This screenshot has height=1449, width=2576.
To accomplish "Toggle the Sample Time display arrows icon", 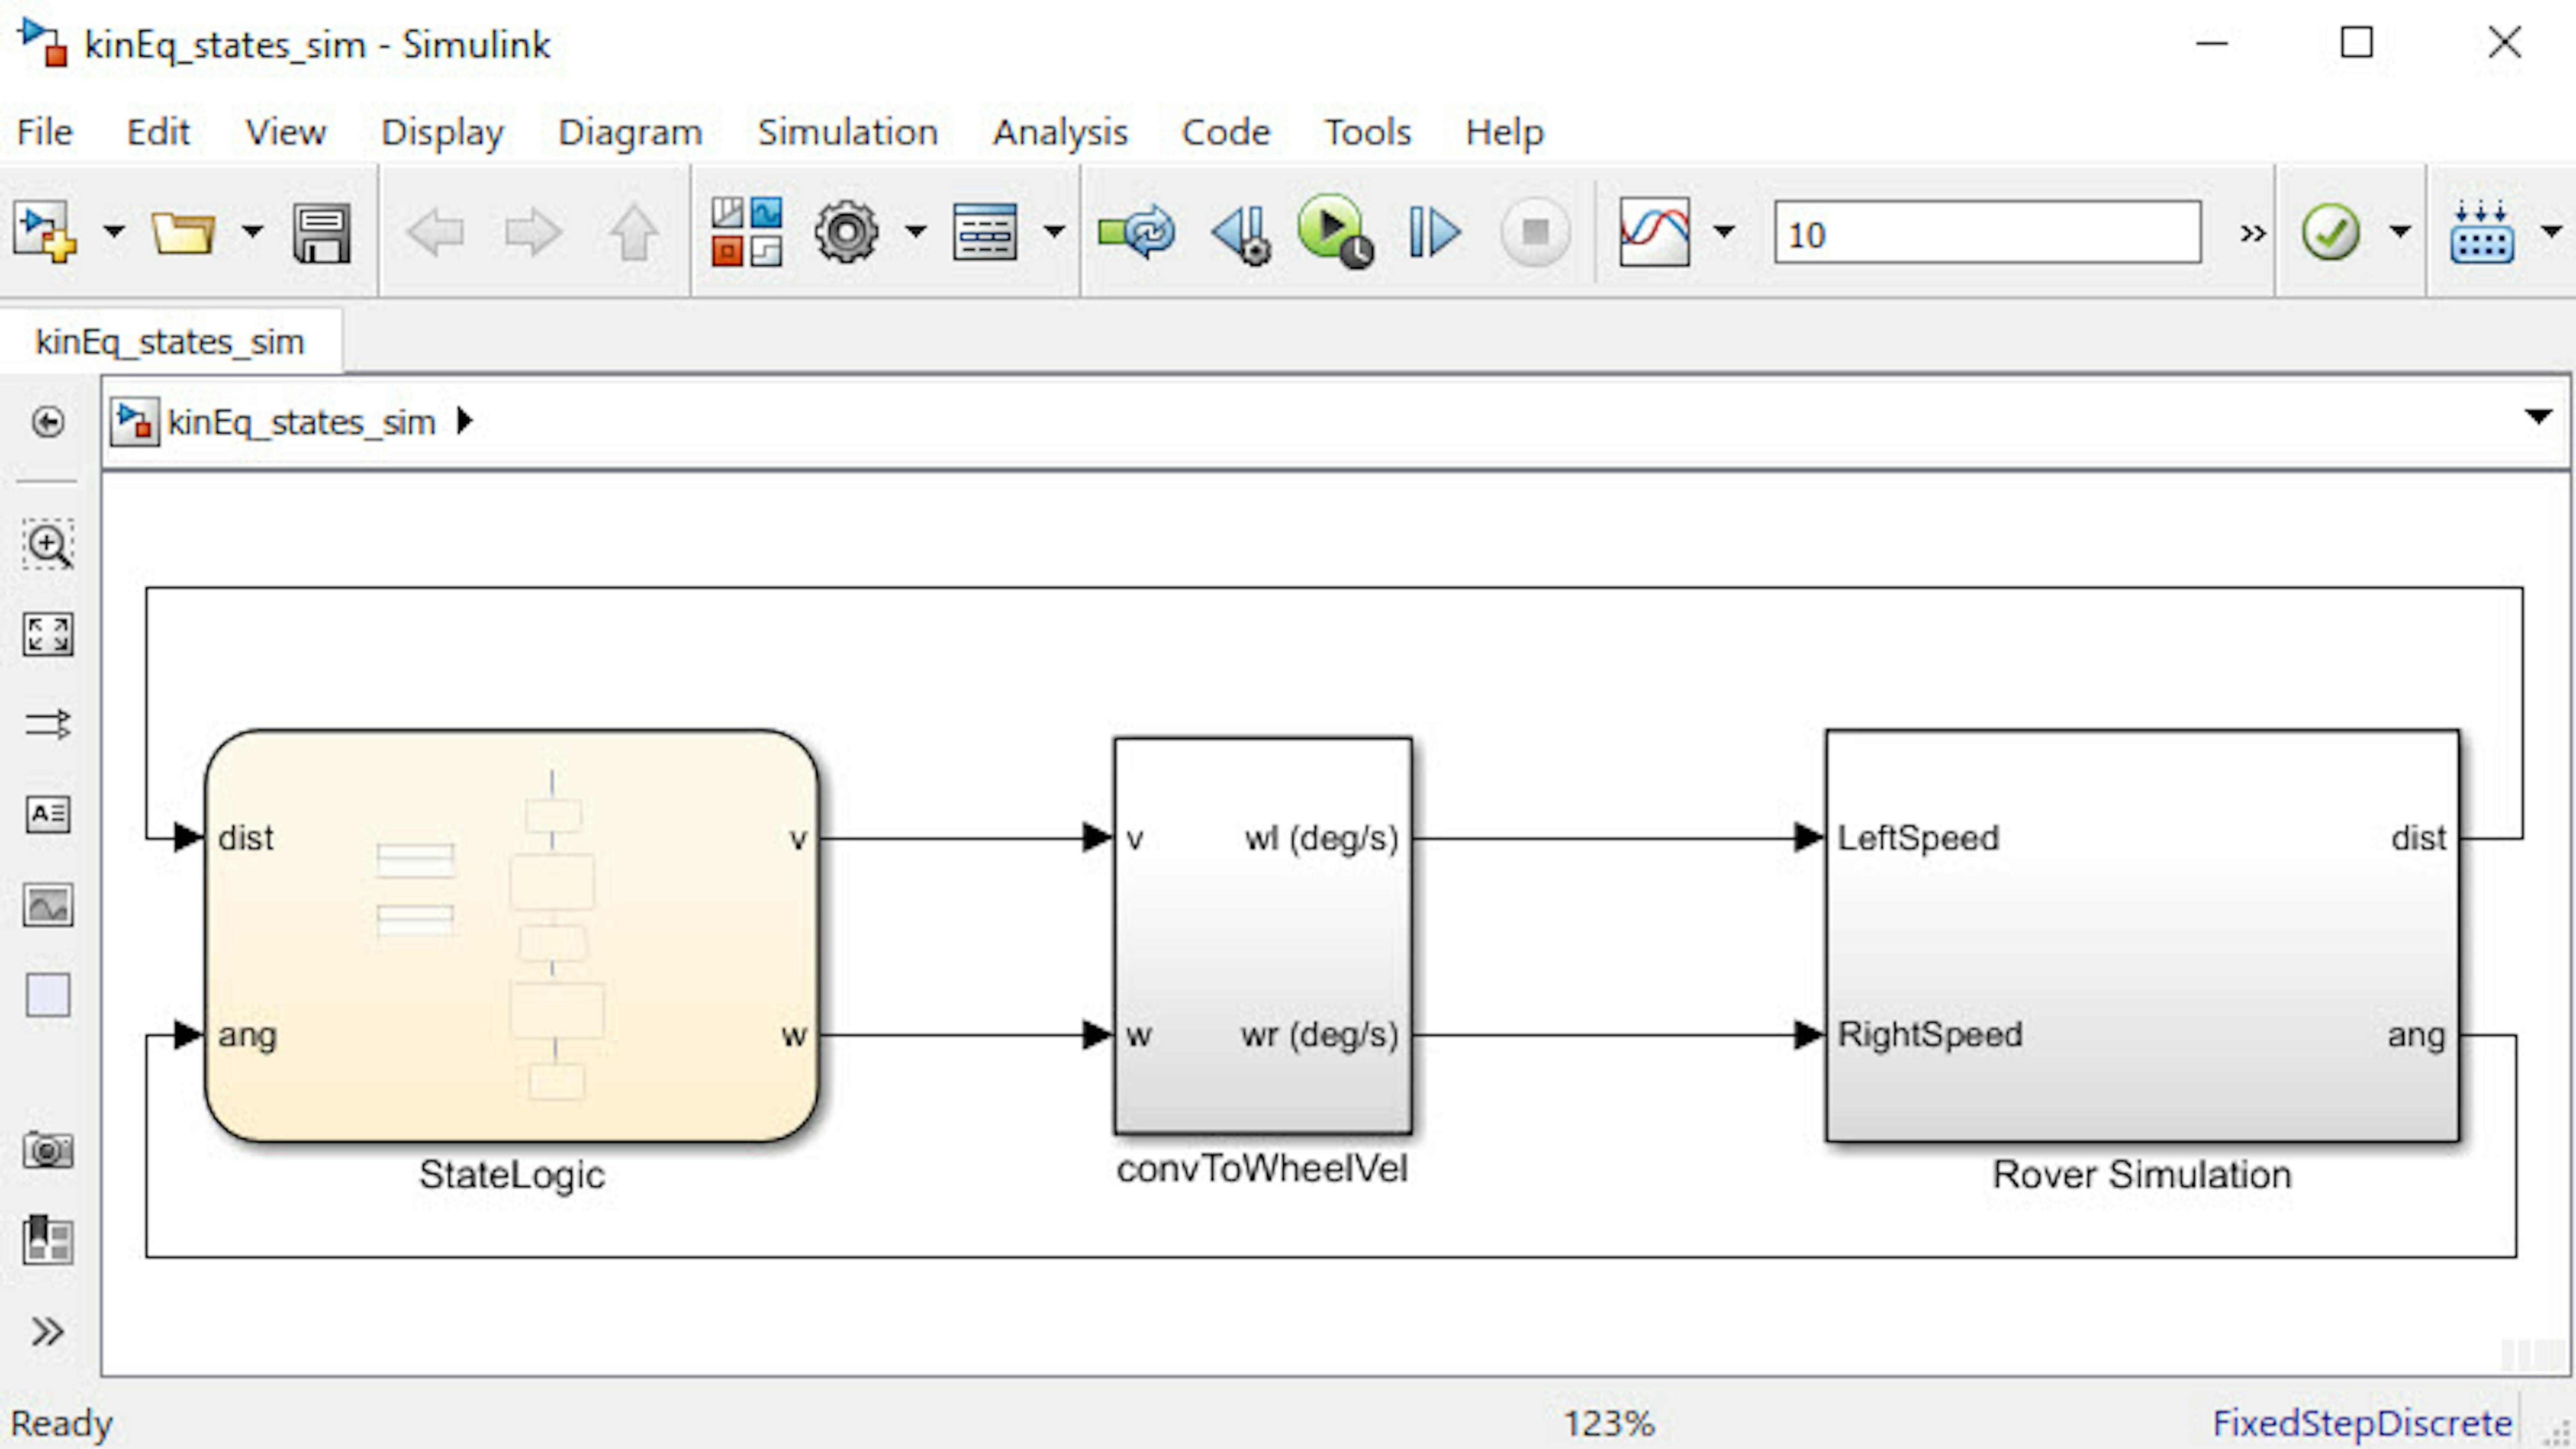I will 48,724.
